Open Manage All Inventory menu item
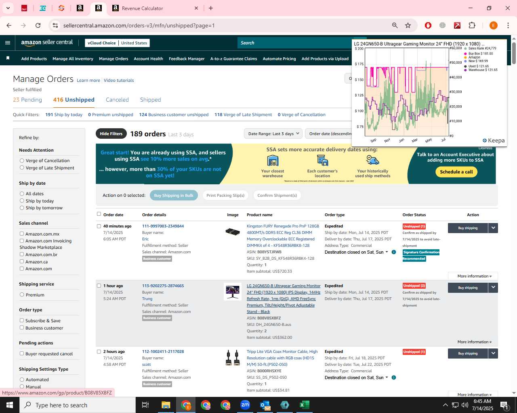The height and width of the screenshot is (413, 517). (x=73, y=58)
